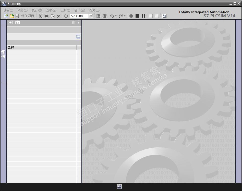Screen dimensions: 242x191
Task: Click the cut scissors icon
Action: [x=40, y=16]
